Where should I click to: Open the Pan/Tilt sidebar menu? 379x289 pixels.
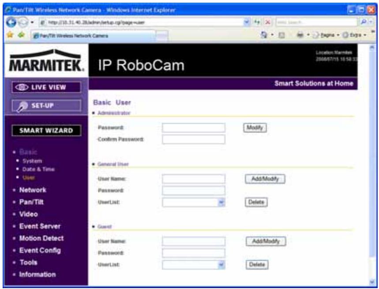pos(31,202)
